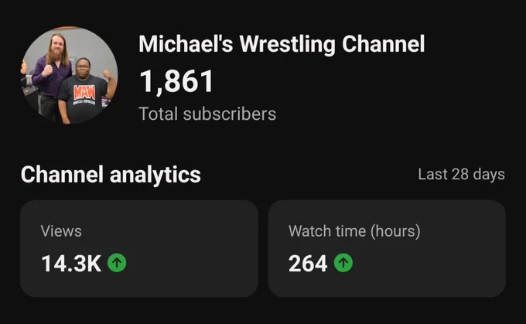Click the word Wrestling in channel name
The width and height of the screenshot is (526, 324).
click(x=287, y=44)
